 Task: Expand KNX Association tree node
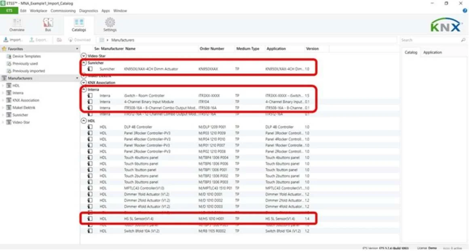tap(3, 100)
